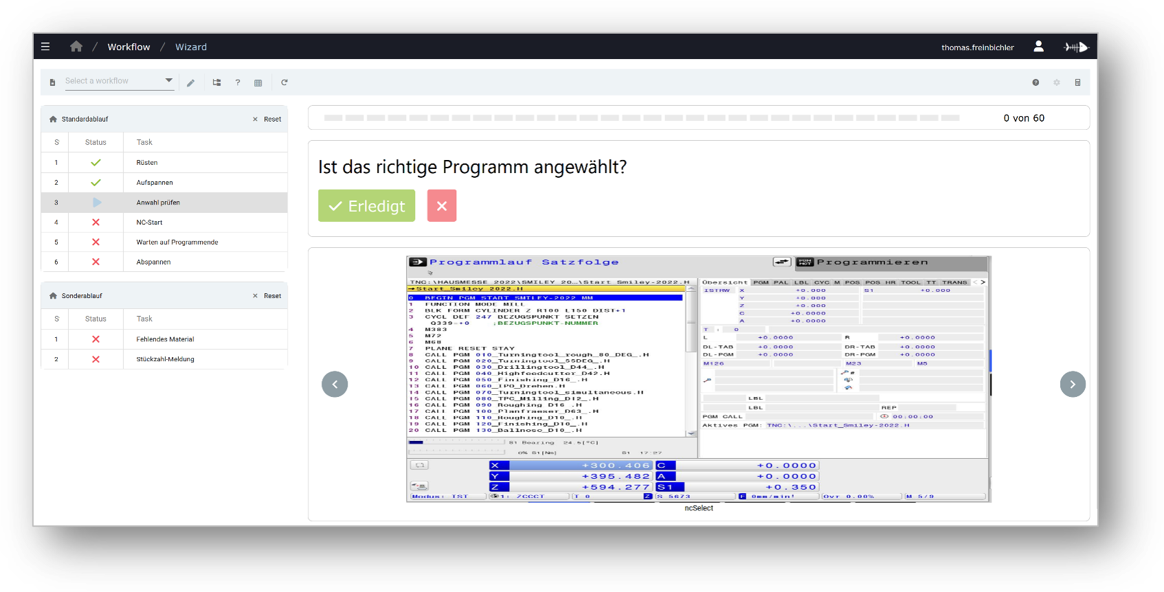The height and width of the screenshot is (592, 1164).
Task: Click the ncSelect caption
Action: 699,509
